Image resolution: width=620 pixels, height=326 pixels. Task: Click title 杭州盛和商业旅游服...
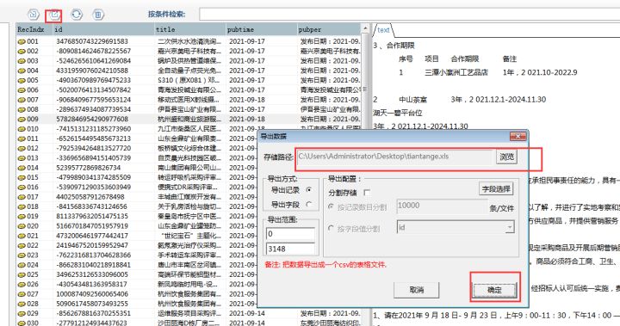(x=189, y=119)
